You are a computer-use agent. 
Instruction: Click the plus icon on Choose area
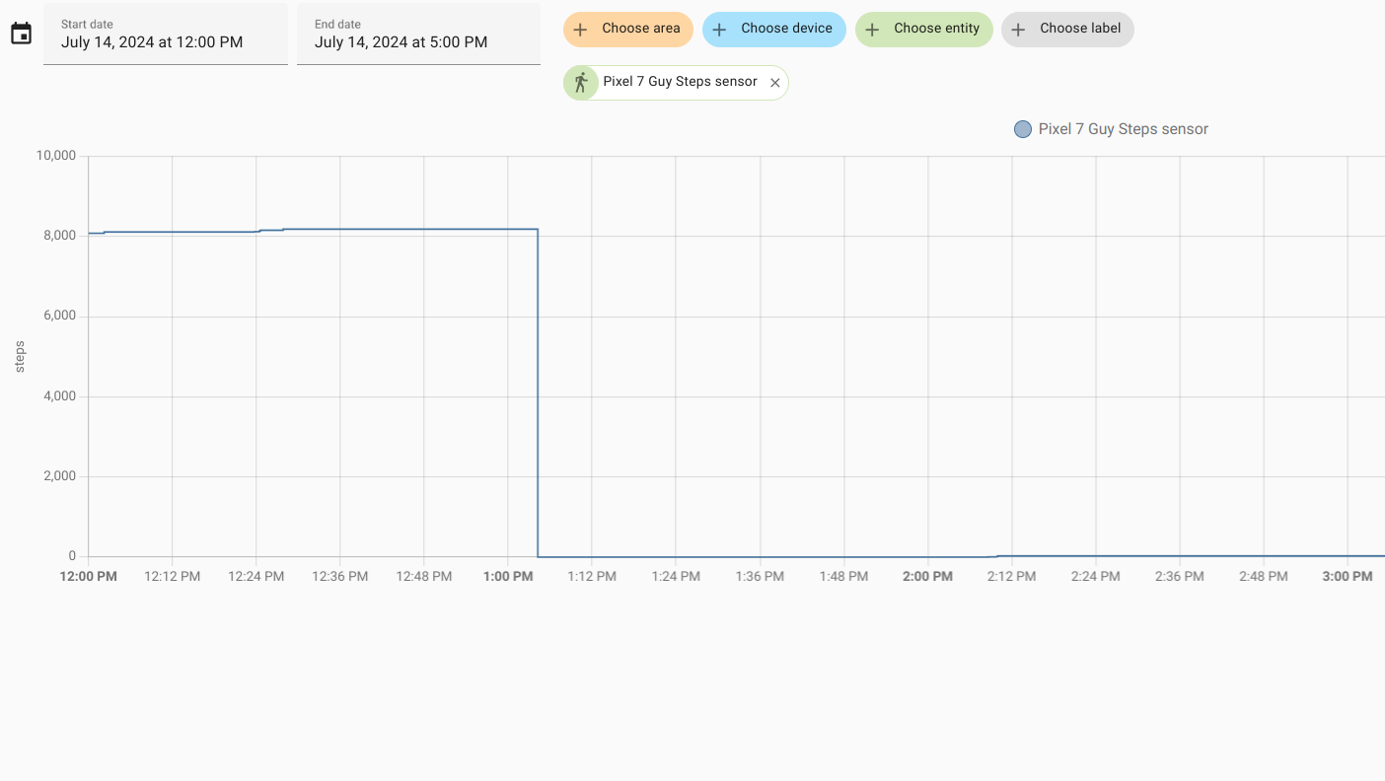581,30
